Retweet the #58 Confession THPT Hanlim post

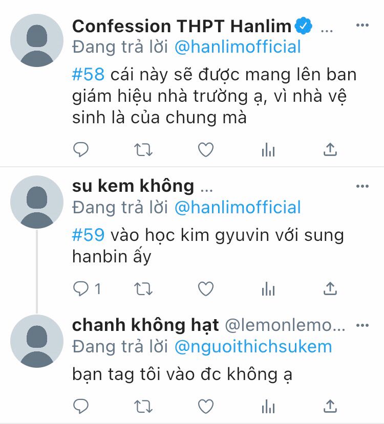click(143, 149)
